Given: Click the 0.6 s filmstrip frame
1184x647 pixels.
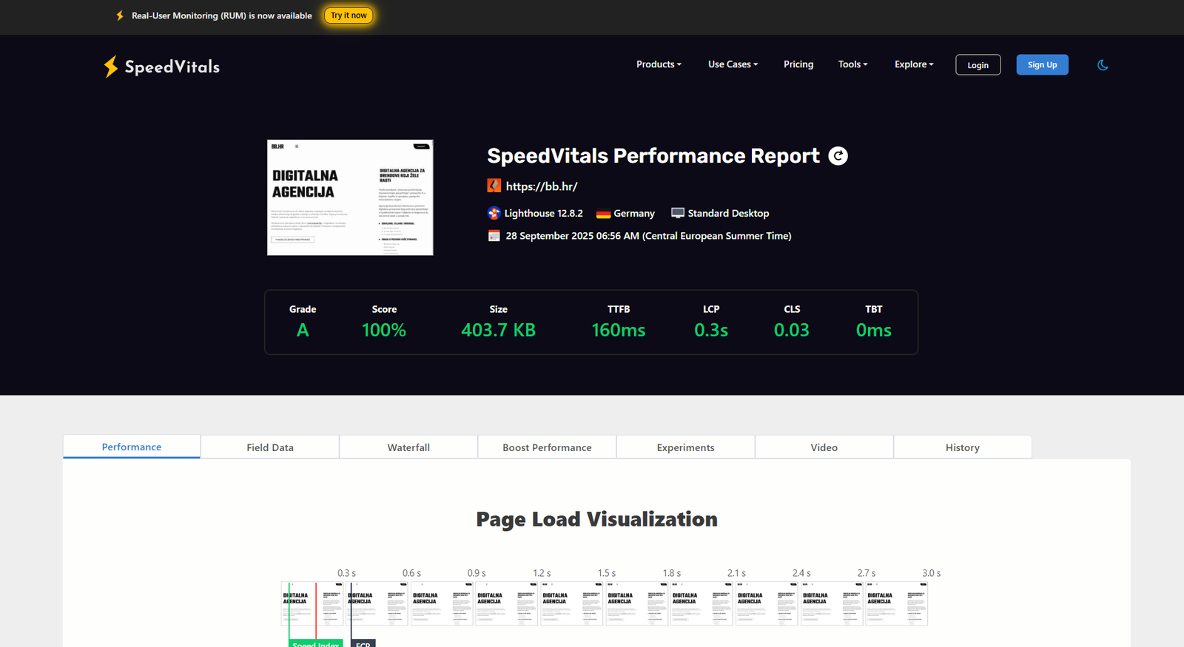Looking at the screenshot, I should coord(377,604).
